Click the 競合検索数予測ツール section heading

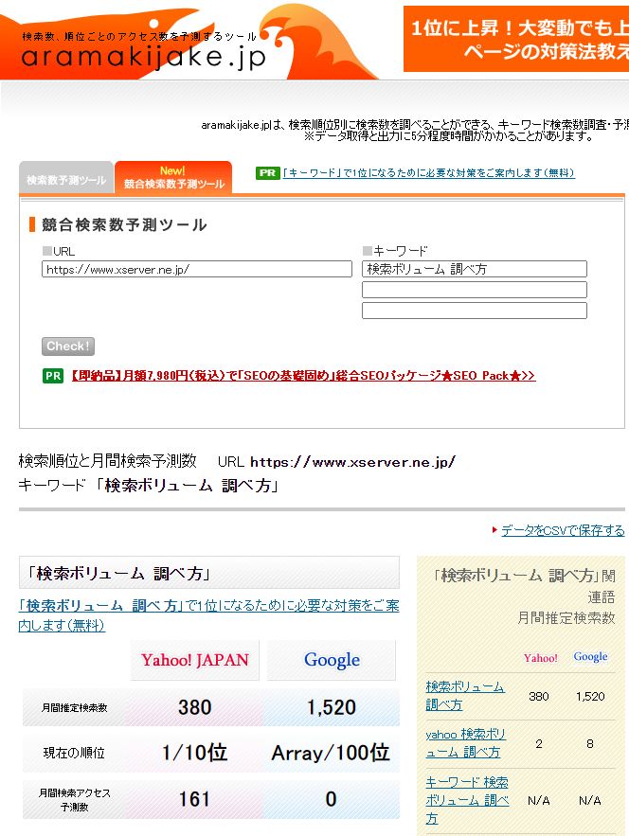pos(124,224)
